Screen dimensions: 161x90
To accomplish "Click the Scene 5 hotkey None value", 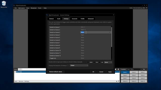I will [x=83, y=37].
